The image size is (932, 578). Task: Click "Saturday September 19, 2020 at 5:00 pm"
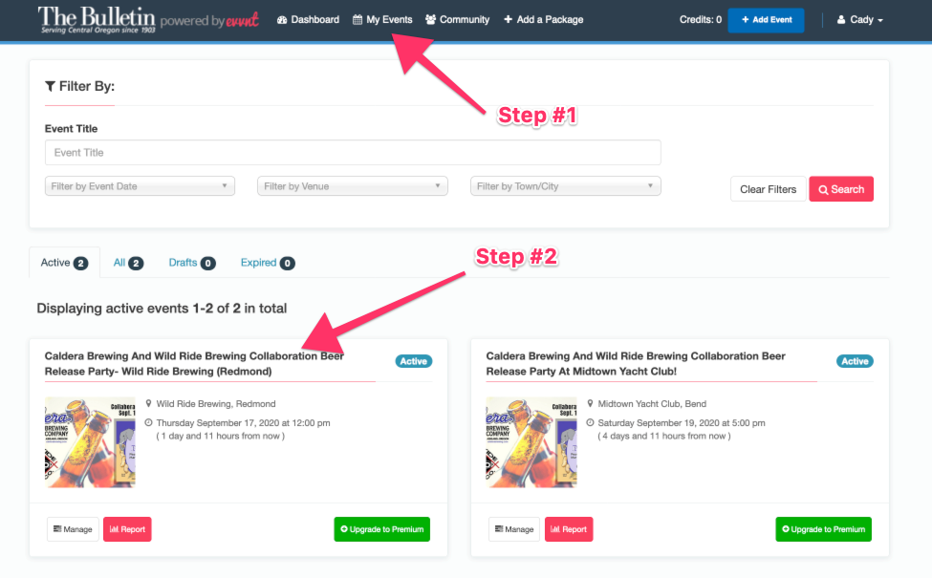point(682,423)
